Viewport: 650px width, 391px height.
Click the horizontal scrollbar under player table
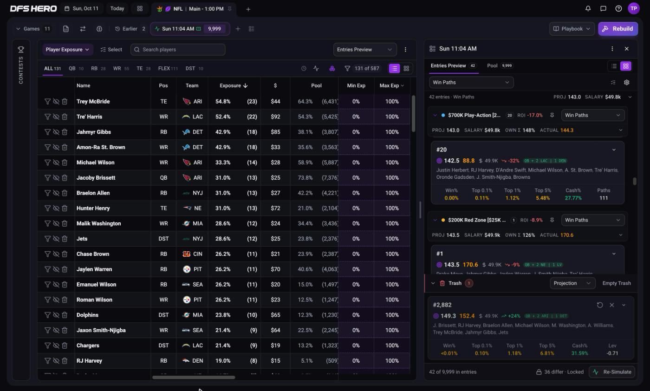click(194, 377)
